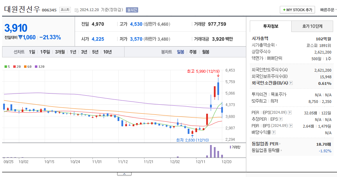This screenshot has height=177, width=337.
Task: Click the 거래대금 value 3,920 백만
Action: 223,39
